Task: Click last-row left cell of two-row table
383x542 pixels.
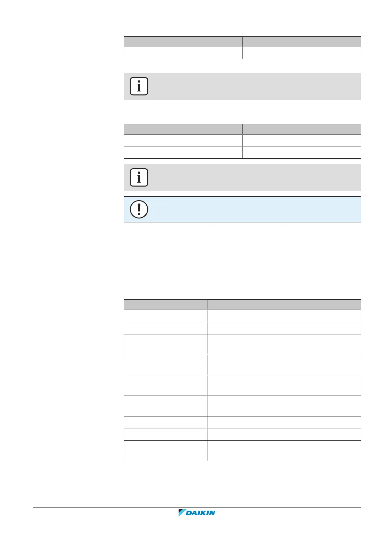Action: 183,152
